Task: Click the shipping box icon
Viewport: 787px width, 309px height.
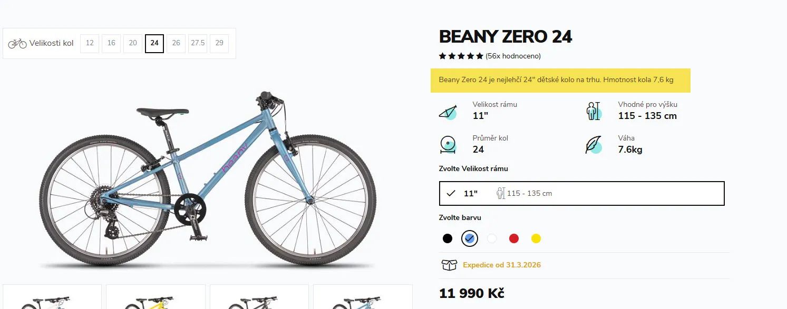Action: [x=449, y=265]
